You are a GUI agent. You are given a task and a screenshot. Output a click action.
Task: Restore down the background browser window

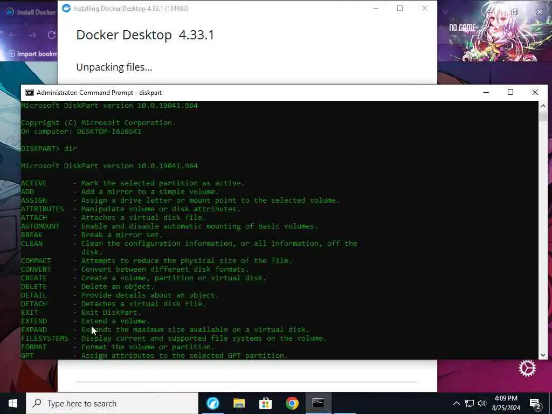pyautogui.click(x=515, y=12)
